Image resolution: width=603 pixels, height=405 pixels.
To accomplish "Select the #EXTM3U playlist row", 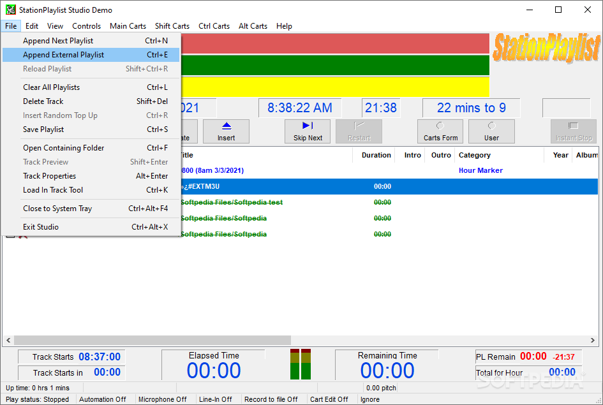I will coord(389,186).
